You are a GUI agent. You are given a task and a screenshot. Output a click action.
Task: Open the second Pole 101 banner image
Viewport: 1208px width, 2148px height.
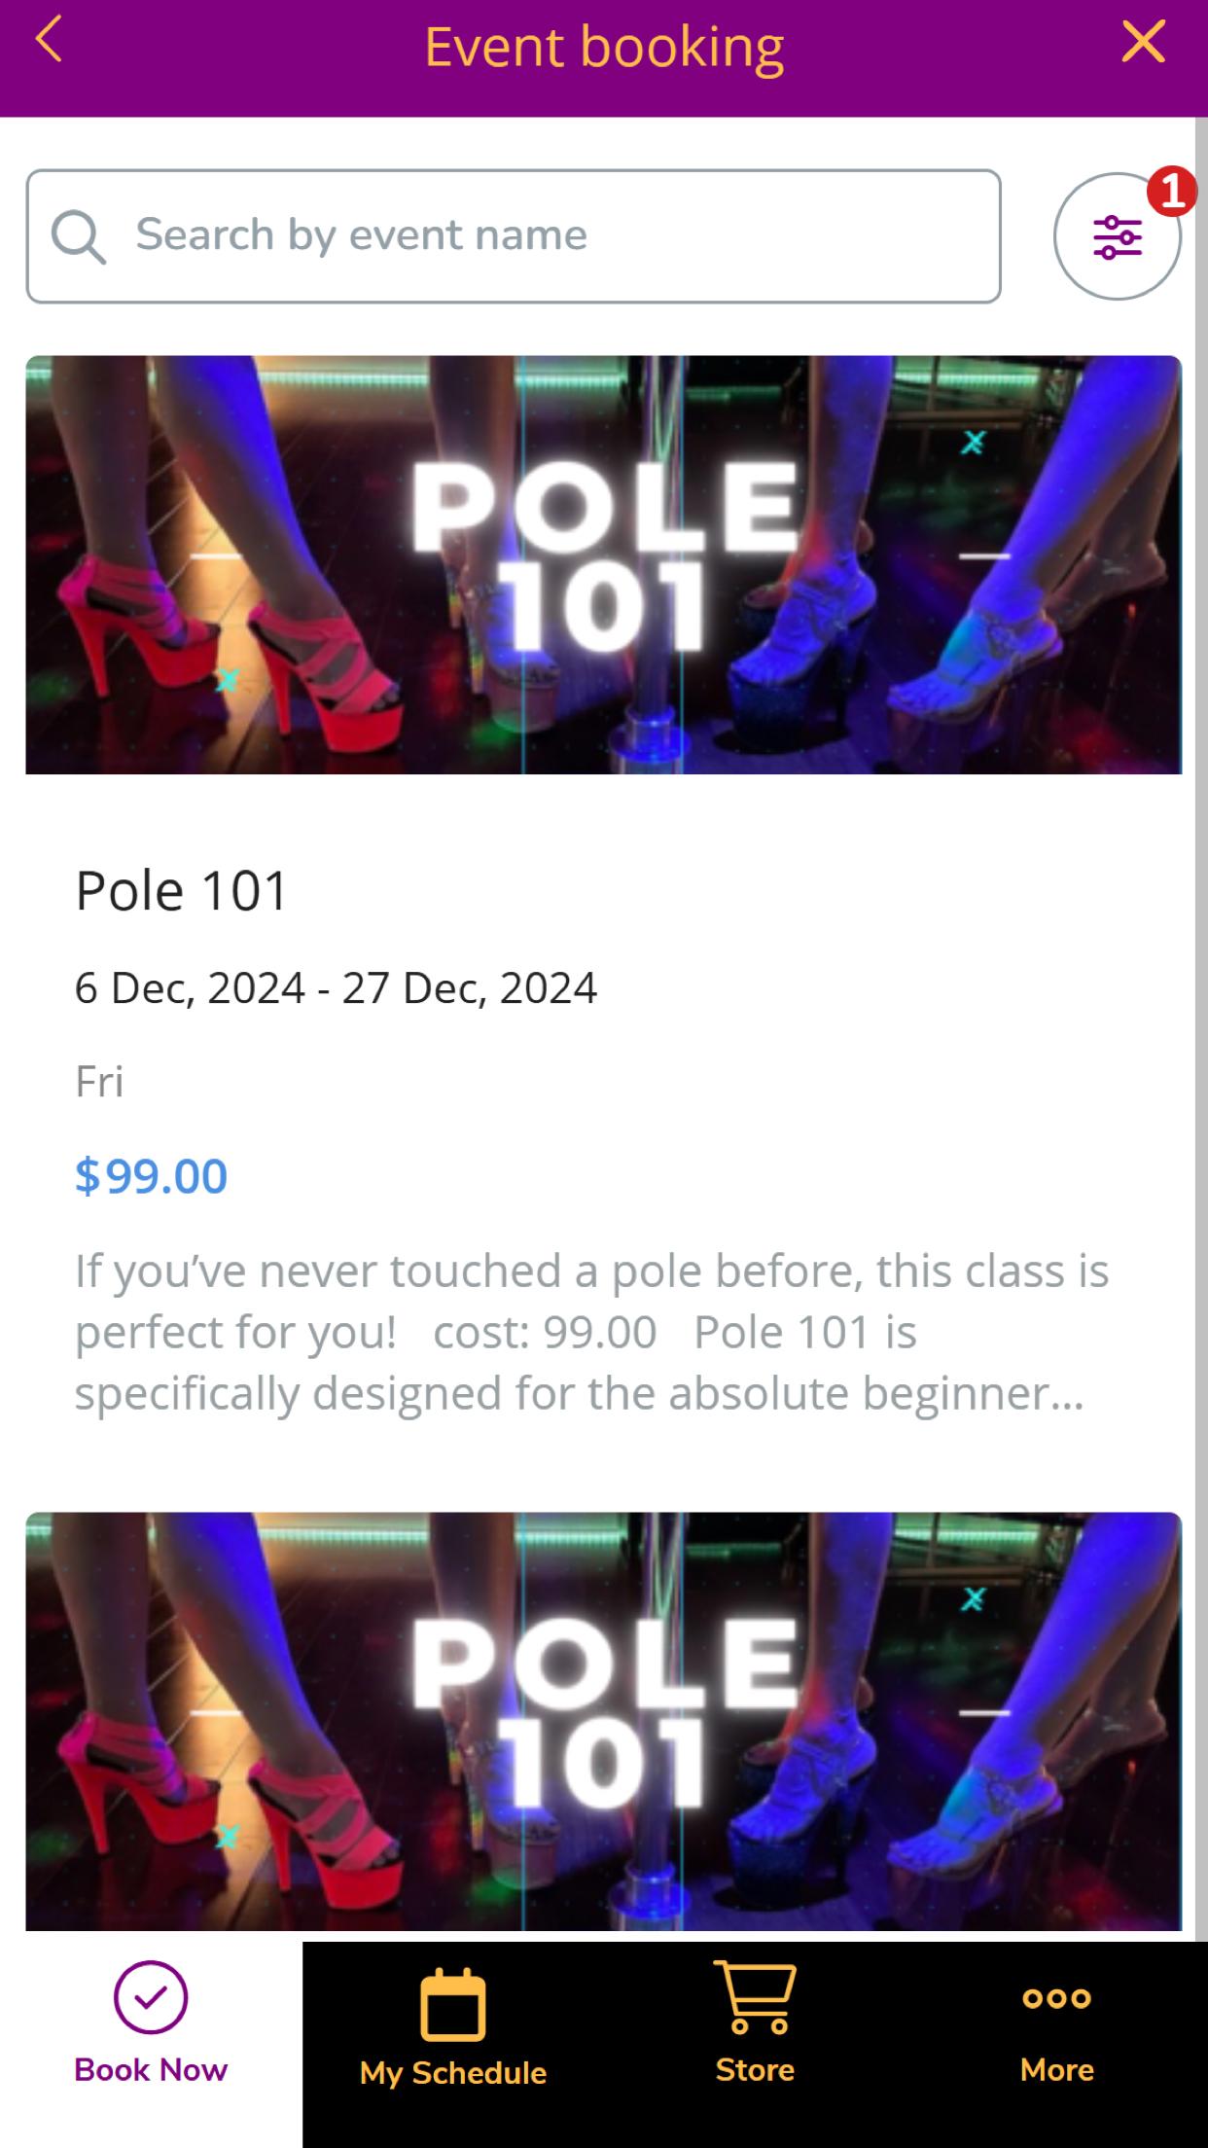click(x=603, y=1721)
